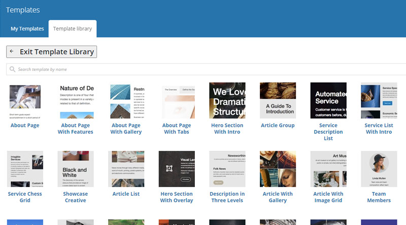Focus the Search template by name field
Image resolution: width=406 pixels, height=225 pixels.
pos(206,69)
